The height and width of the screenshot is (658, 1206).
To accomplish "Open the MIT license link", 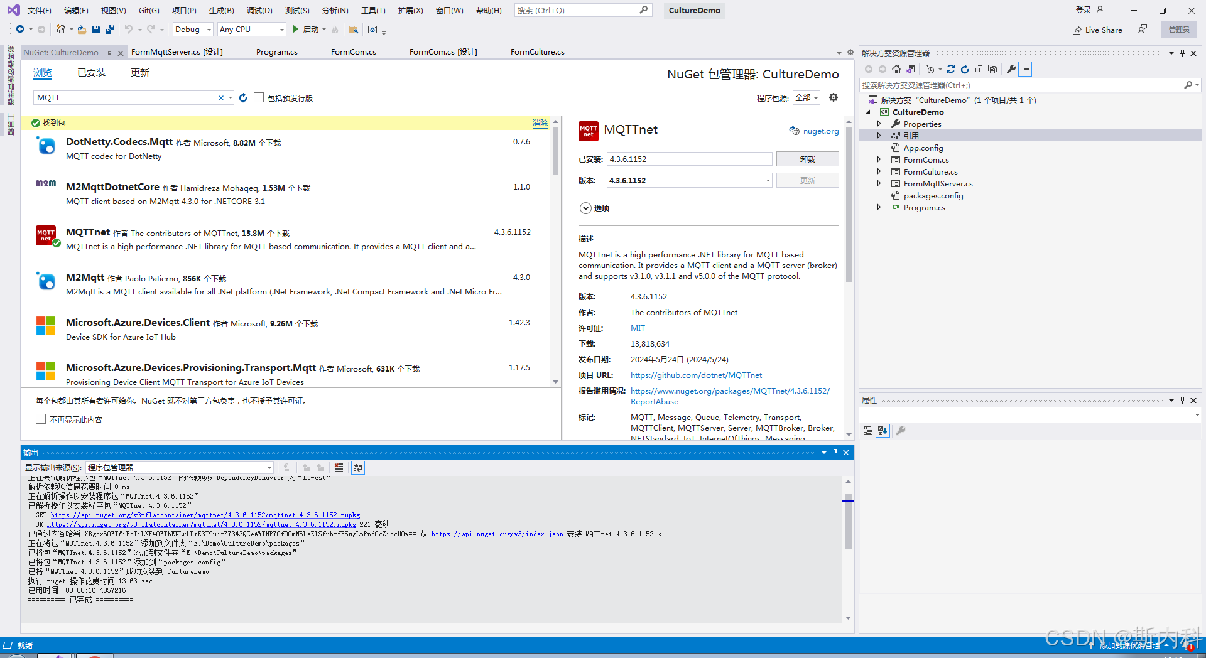I will pyautogui.click(x=638, y=328).
